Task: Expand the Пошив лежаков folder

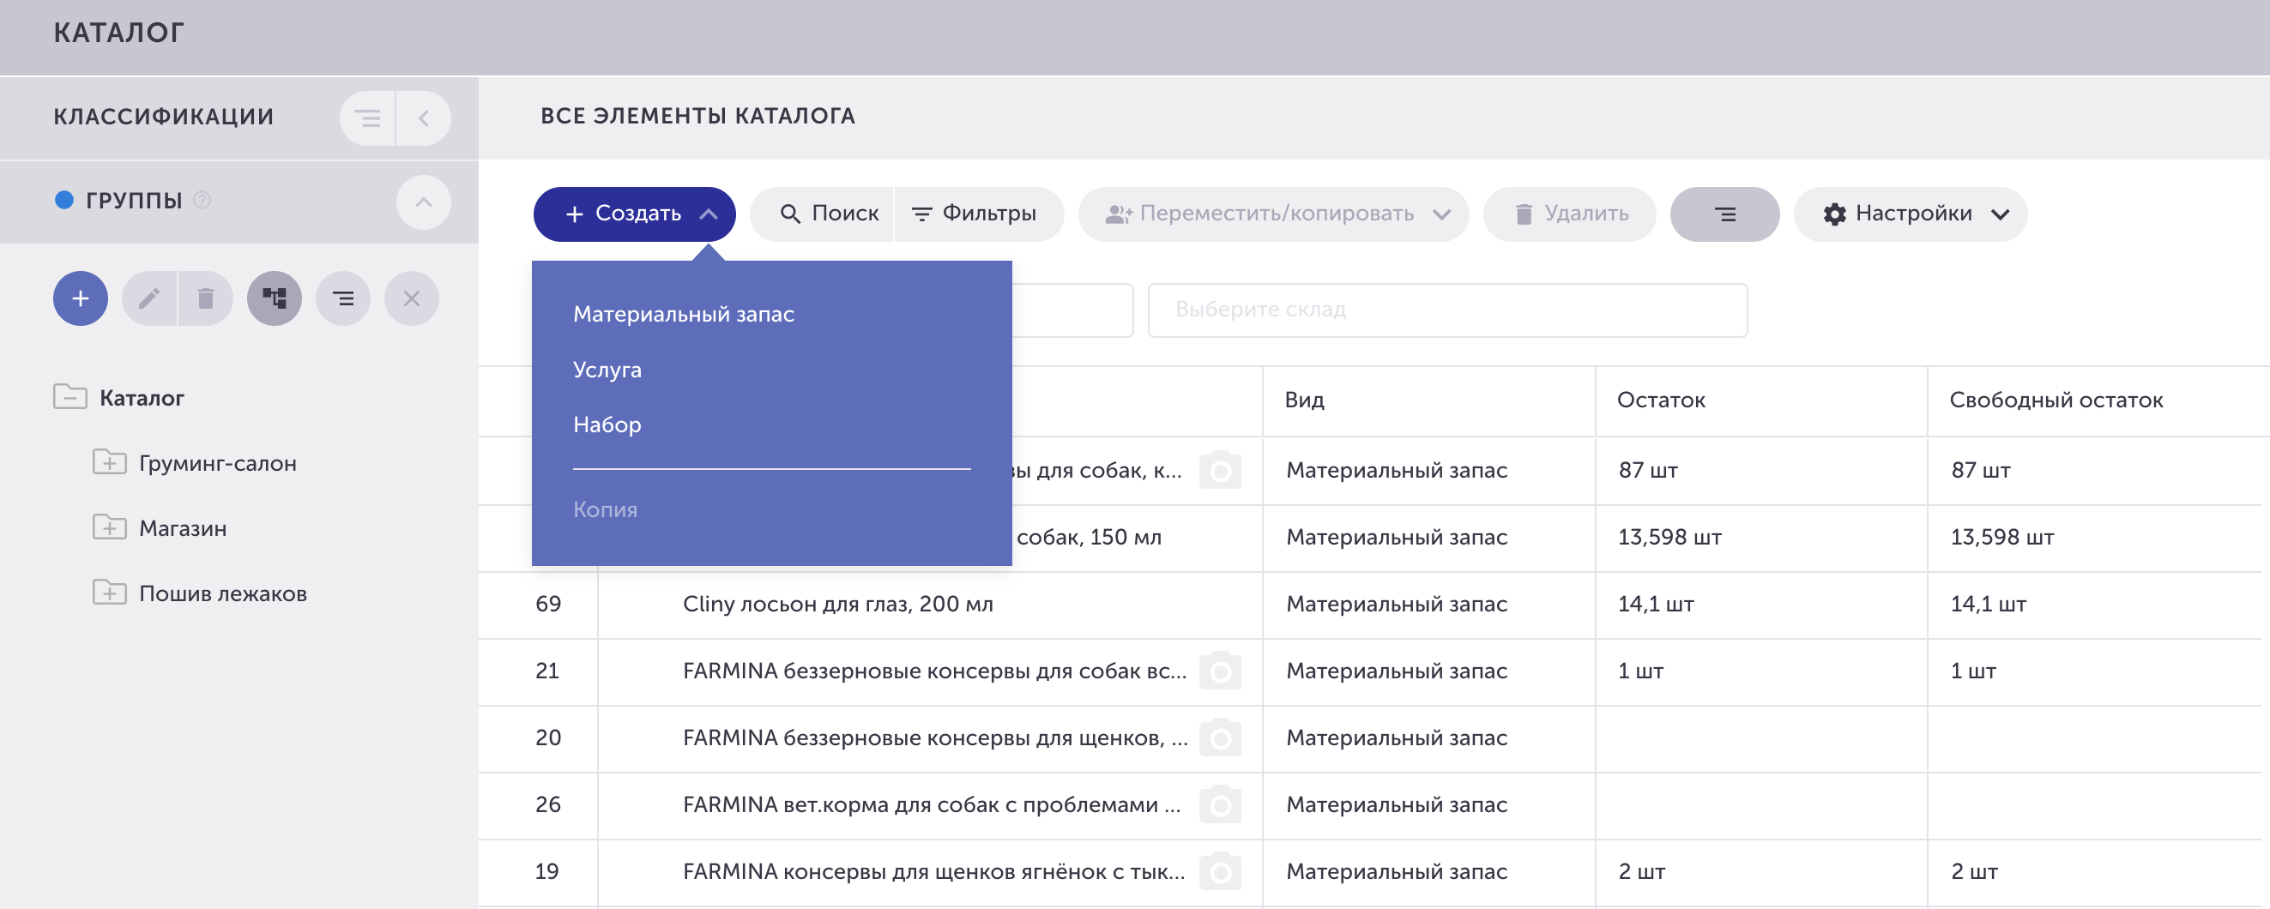Action: (109, 593)
